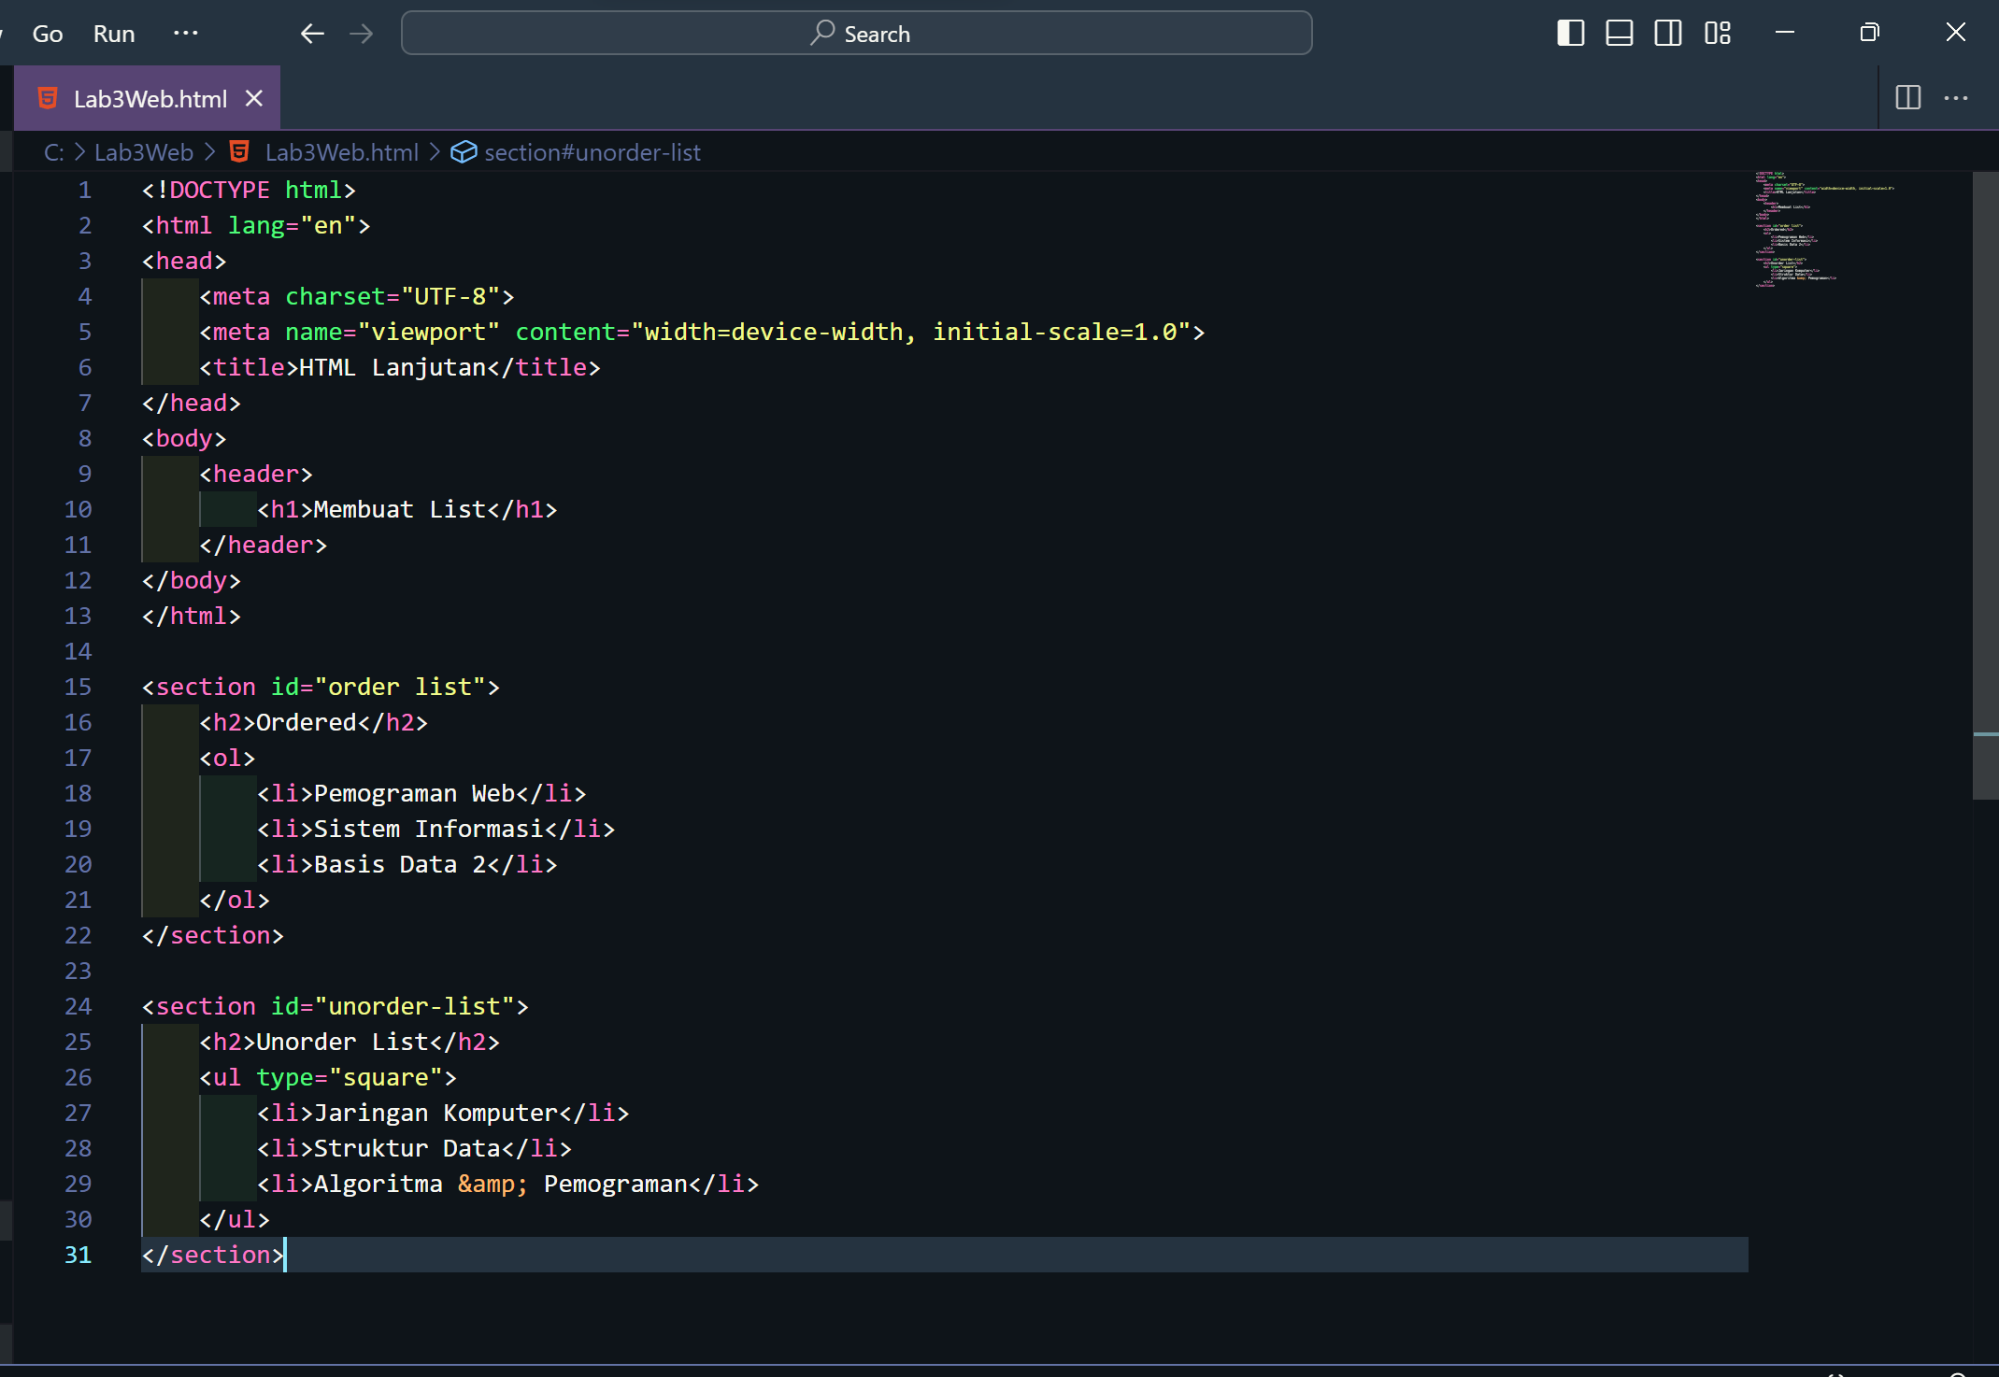Open editor more actions via ellipsis icon
The height and width of the screenshot is (1377, 1999).
tap(1957, 97)
